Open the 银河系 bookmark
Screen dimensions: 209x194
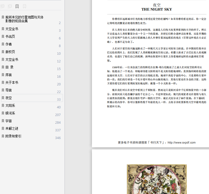click(32, 113)
